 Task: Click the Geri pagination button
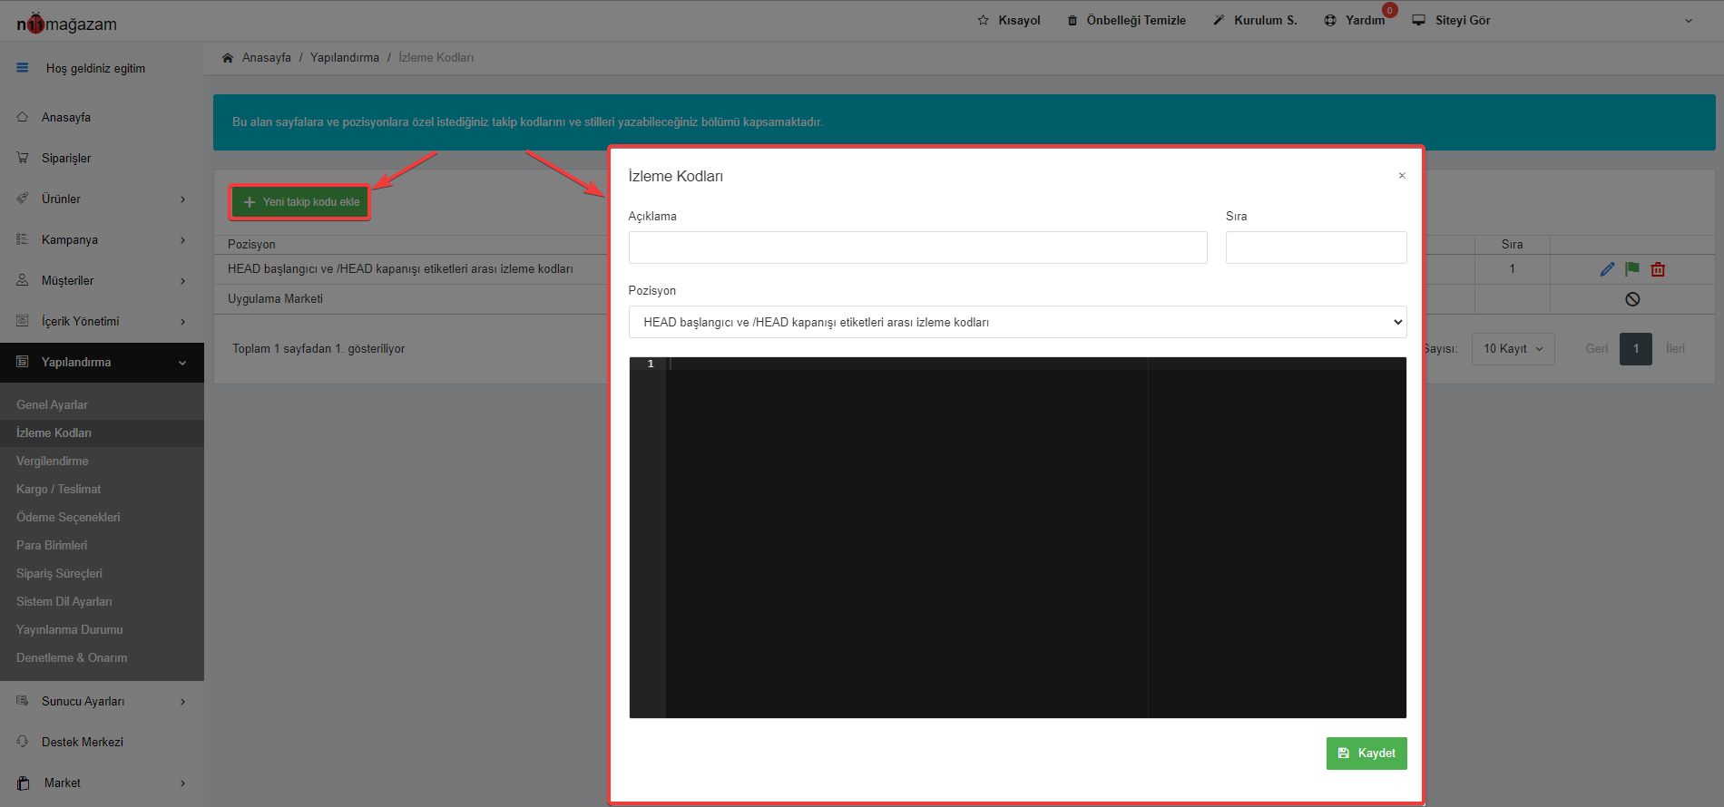pos(1597,349)
